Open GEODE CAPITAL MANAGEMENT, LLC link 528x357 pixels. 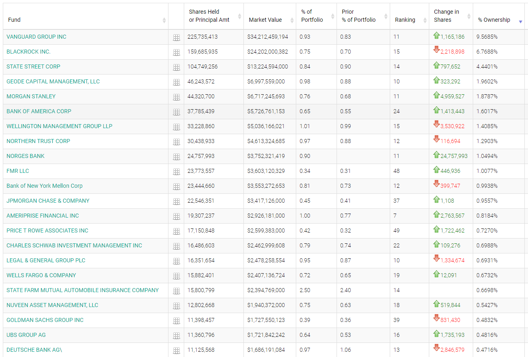[x=53, y=81]
